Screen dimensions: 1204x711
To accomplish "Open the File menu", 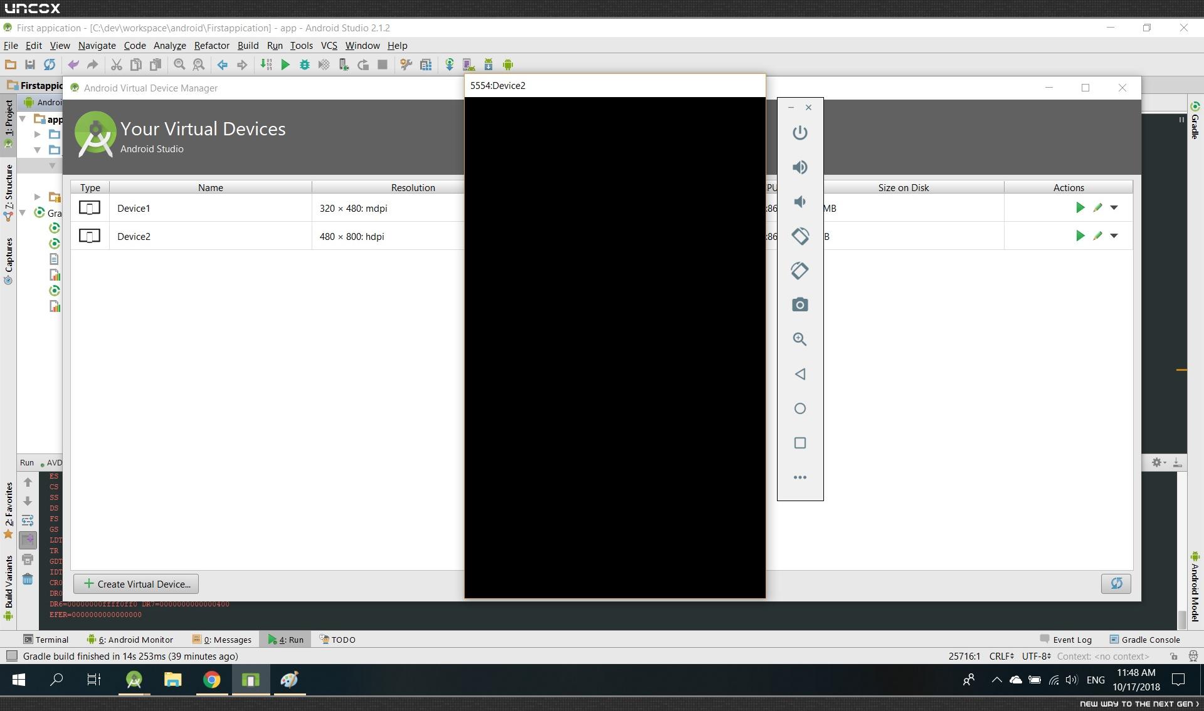I will (x=11, y=45).
